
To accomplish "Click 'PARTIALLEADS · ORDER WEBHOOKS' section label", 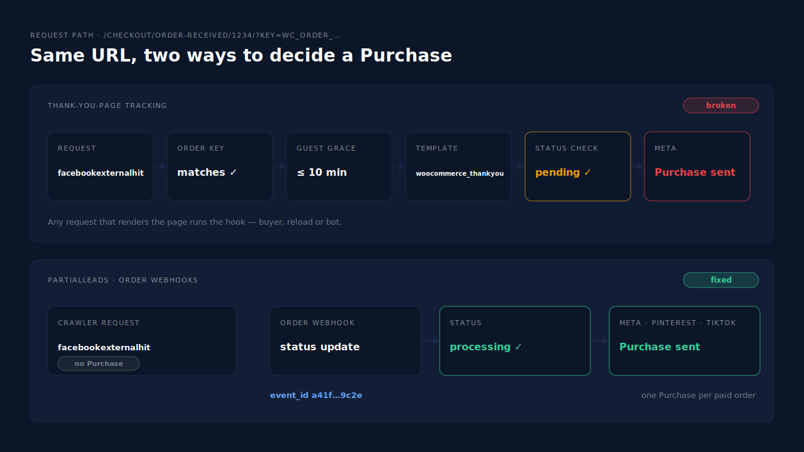I will tap(123, 280).
